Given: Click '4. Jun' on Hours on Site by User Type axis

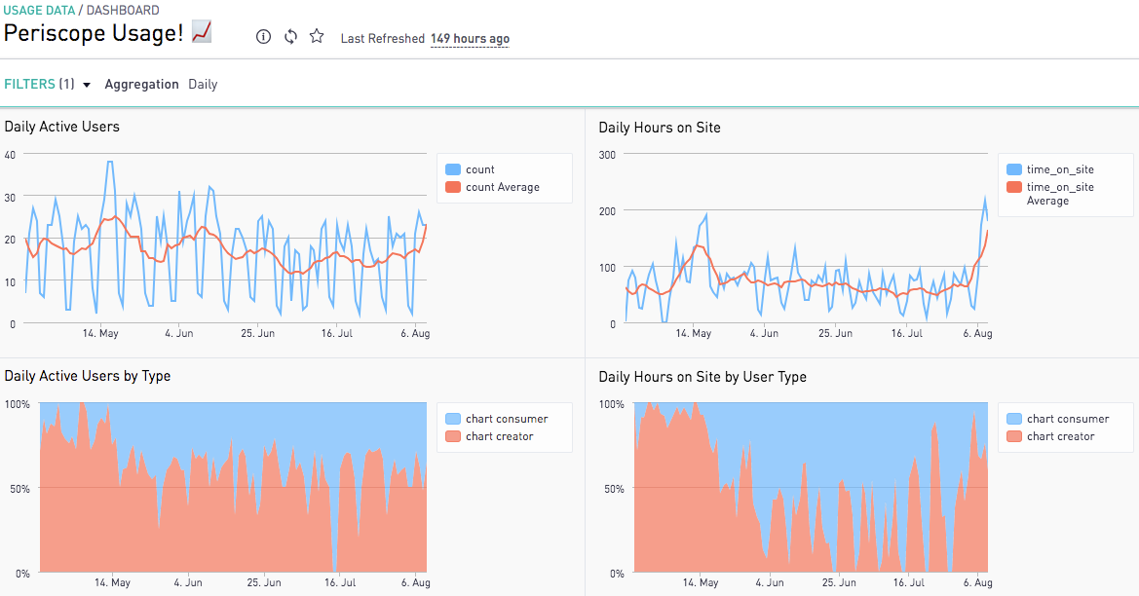Looking at the screenshot, I should pyautogui.click(x=770, y=582).
